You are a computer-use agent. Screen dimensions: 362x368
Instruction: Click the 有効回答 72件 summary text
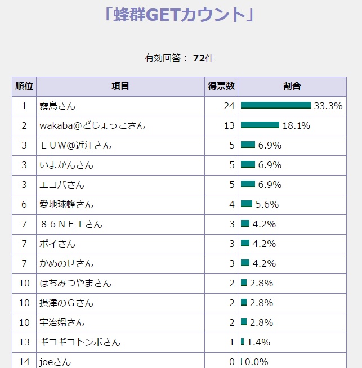coord(180,58)
